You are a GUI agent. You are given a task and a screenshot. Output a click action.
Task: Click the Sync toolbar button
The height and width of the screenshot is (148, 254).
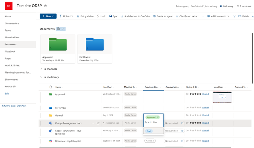(113, 16)
